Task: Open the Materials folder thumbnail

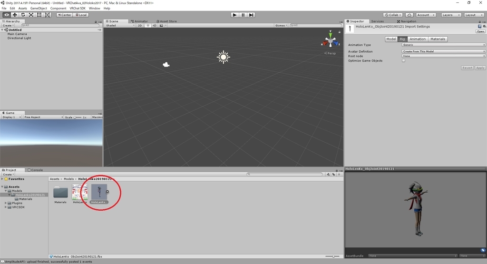Action: pos(60,192)
